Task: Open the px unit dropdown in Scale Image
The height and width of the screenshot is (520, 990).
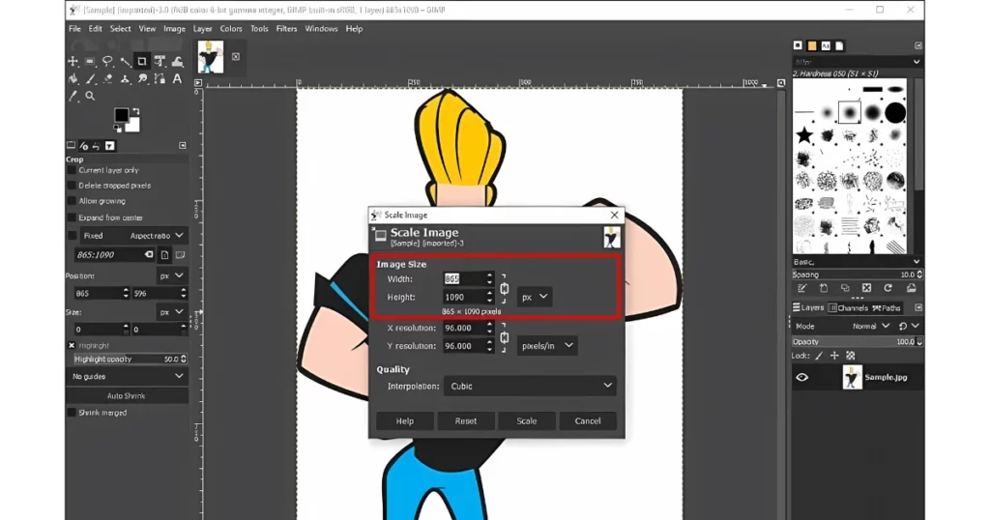Action: [535, 297]
